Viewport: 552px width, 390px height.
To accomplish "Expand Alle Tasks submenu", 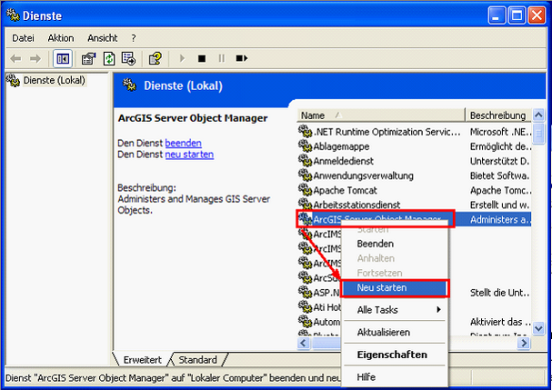I will [x=395, y=310].
